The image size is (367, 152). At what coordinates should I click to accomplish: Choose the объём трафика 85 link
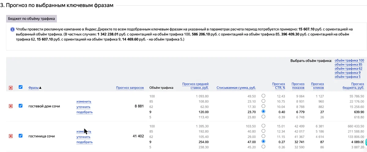(x=348, y=65)
